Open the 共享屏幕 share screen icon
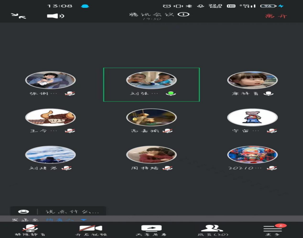 pyautogui.click(x=151, y=228)
